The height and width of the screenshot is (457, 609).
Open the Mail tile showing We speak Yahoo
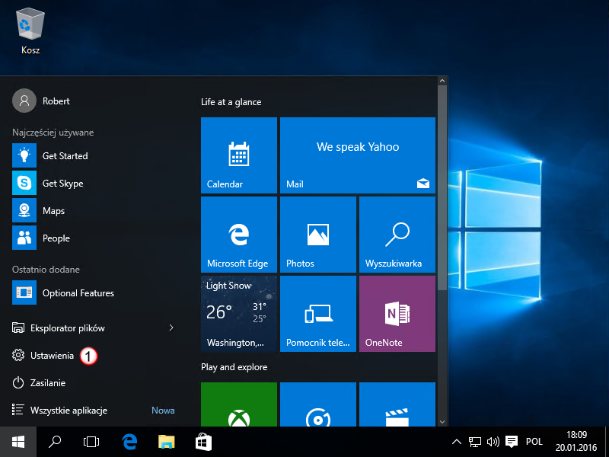coord(358,155)
